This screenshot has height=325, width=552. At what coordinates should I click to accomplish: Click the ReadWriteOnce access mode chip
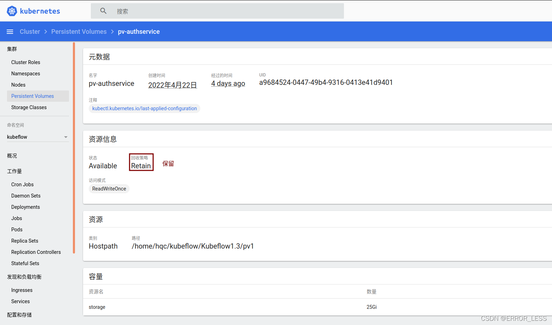coord(109,189)
